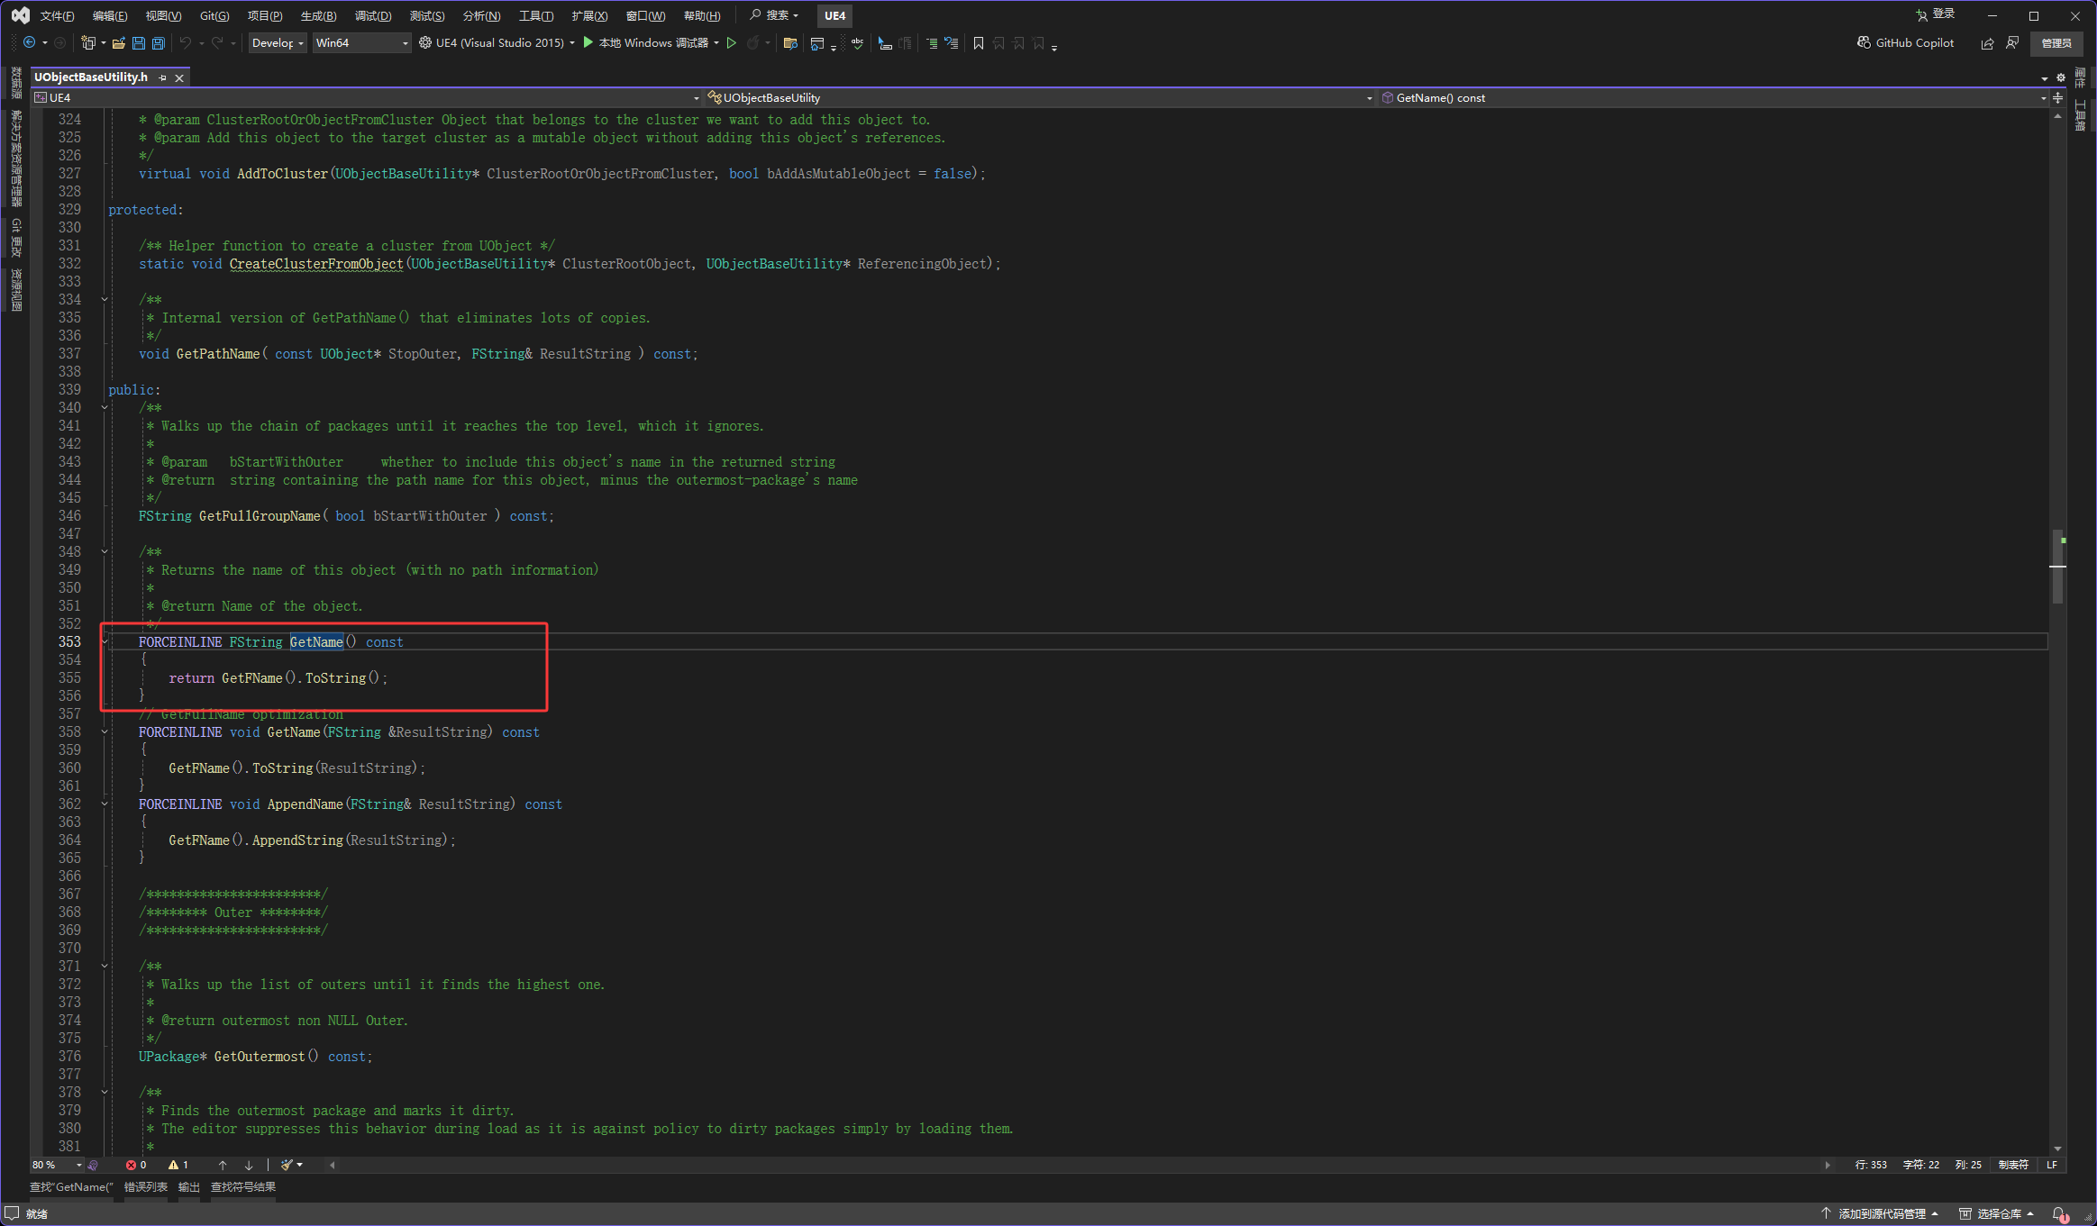2097x1226 pixels.
Task: Start debugging with the green play icon
Action: [x=588, y=42]
